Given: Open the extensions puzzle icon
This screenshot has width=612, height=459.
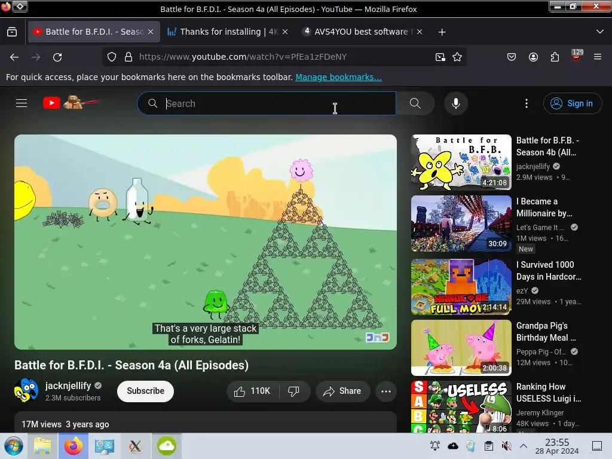Looking at the screenshot, I should pos(555,57).
